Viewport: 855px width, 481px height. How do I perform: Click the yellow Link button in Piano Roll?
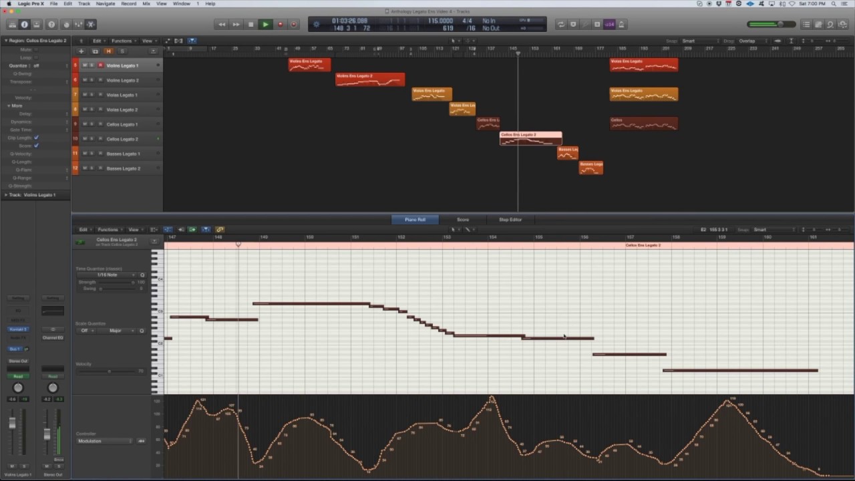click(220, 230)
